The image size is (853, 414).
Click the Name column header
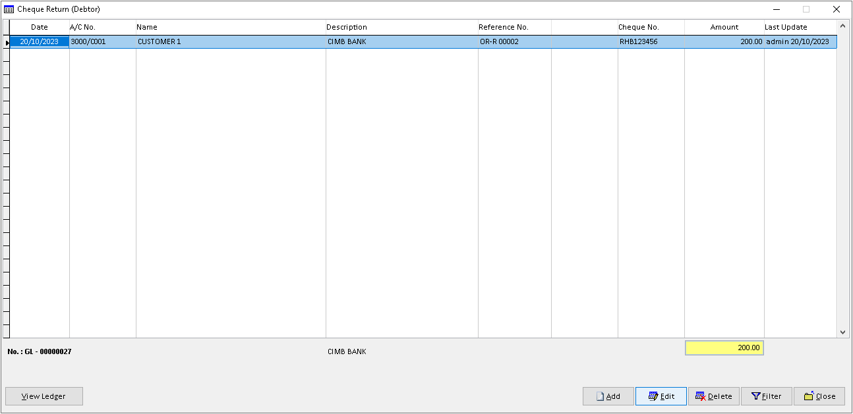pyautogui.click(x=147, y=27)
